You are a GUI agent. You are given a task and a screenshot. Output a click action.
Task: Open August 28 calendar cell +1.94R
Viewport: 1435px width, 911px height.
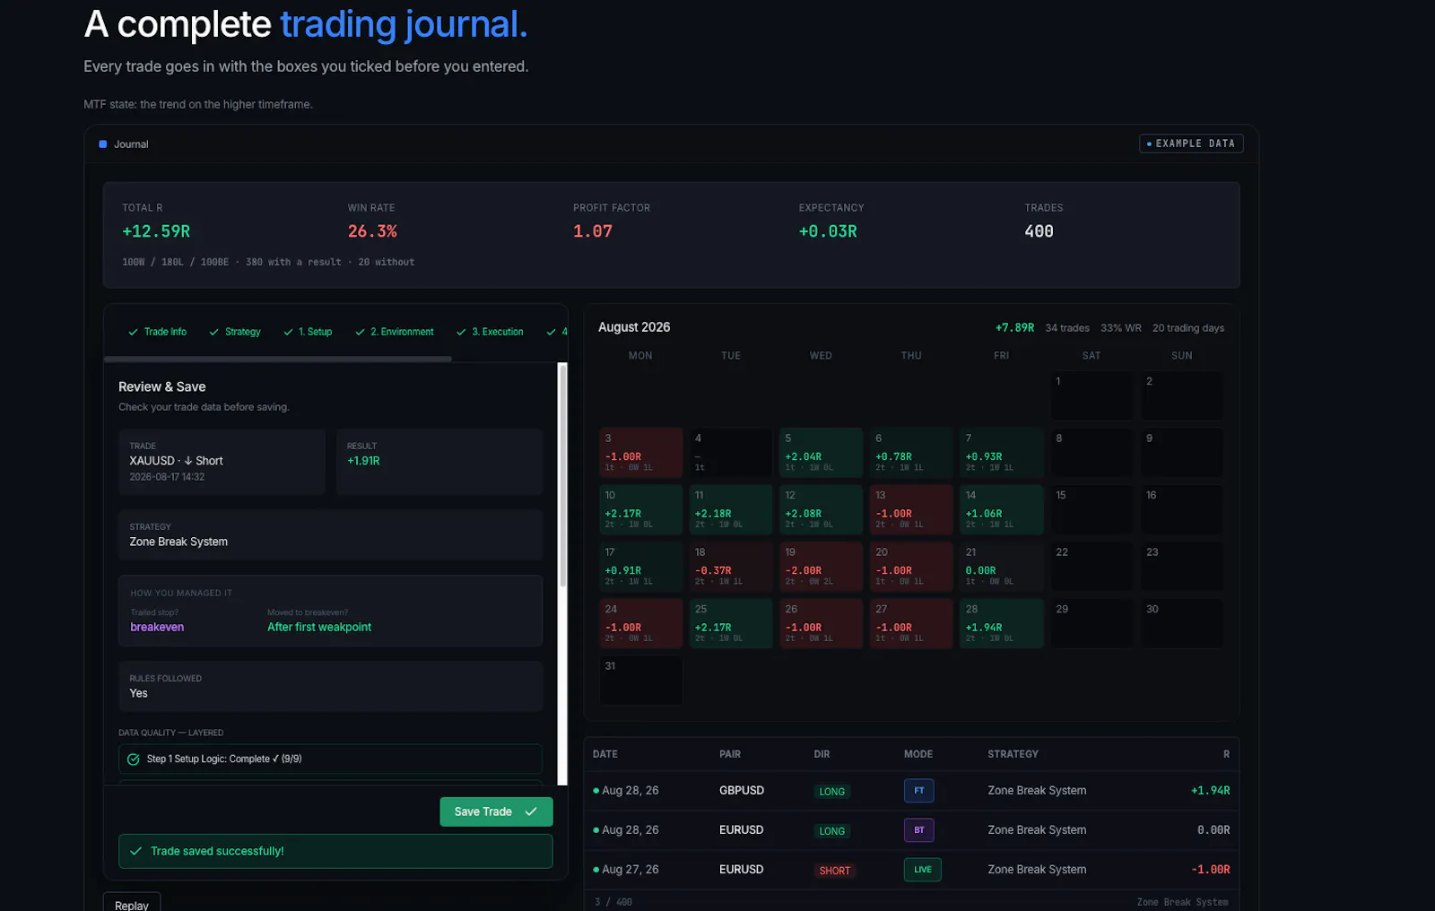(x=1002, y=623)
